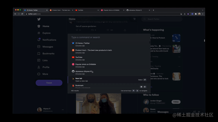
Task: Click the Twitter bird logo in sidebar
Action: pos(39,19)
